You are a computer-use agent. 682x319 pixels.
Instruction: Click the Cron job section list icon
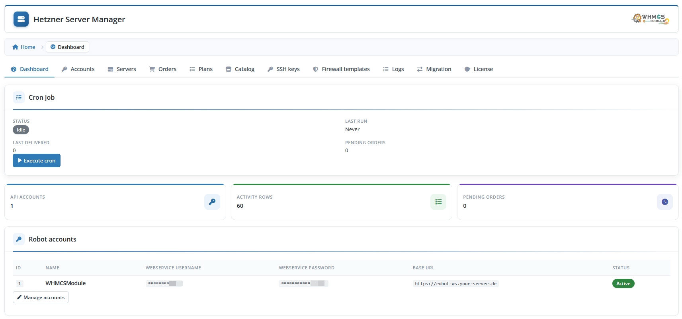pyautogui.click(x=19, y=97)
